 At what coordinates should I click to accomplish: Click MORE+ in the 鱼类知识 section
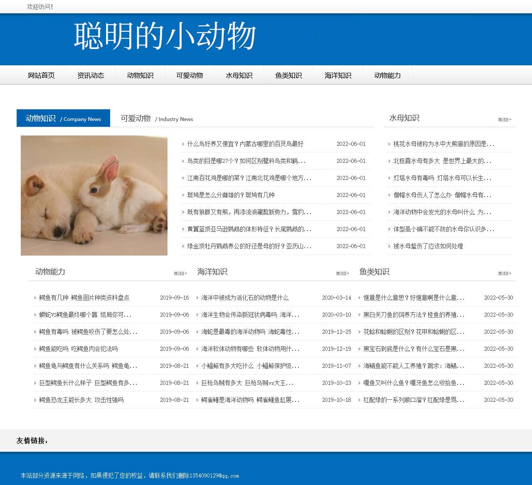pyautogui.click(x=505, y=273)
